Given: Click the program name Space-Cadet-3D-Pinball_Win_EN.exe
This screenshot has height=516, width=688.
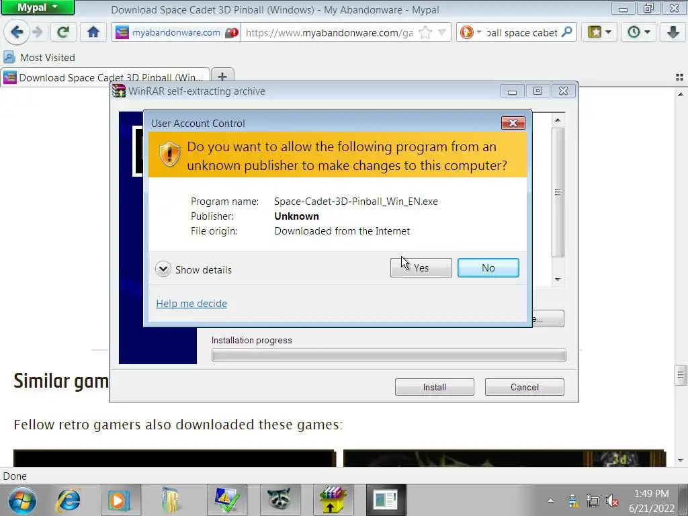Looking at the screenshot, I should tap(356, 202).
